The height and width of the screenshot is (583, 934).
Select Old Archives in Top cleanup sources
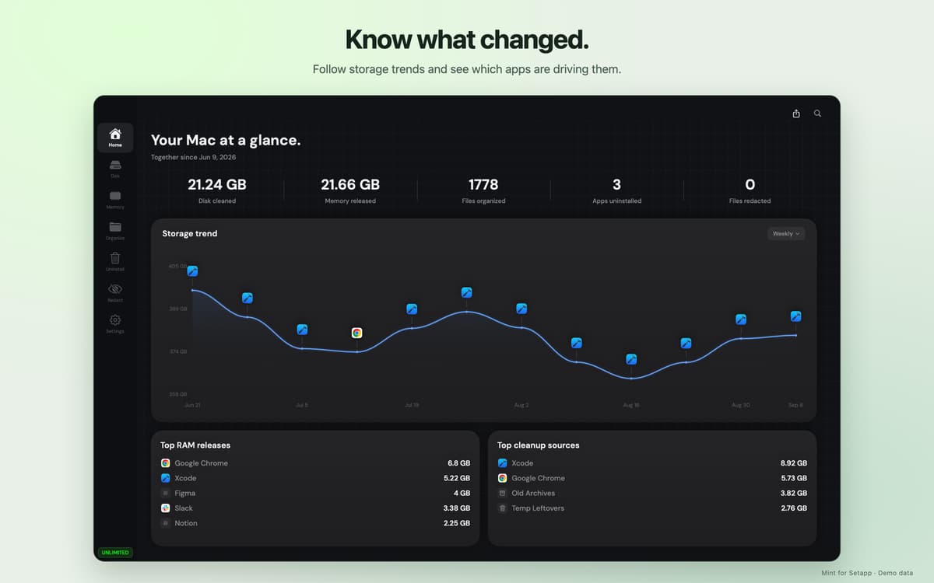pyautogui.click(x=652, y=493)
